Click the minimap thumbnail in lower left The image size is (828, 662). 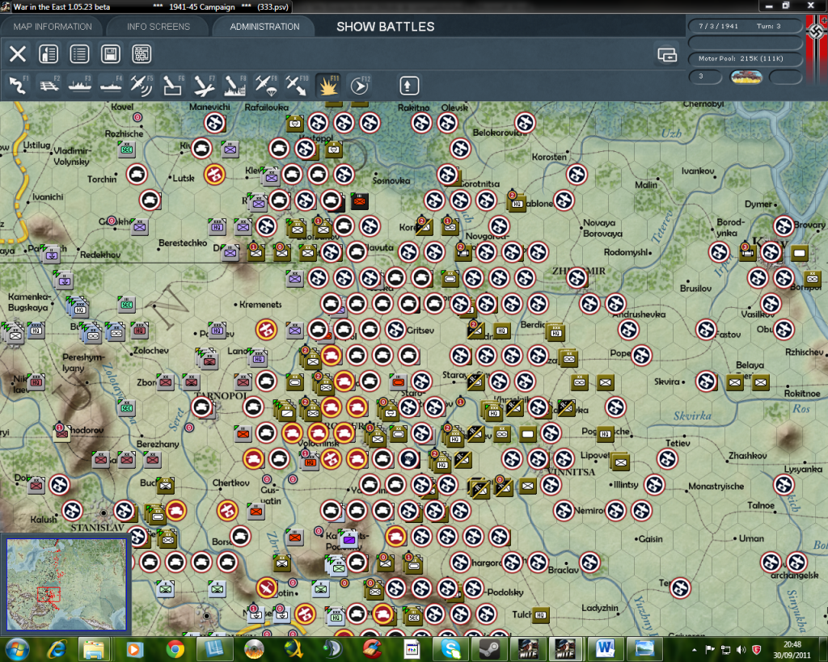coord(66,584)
